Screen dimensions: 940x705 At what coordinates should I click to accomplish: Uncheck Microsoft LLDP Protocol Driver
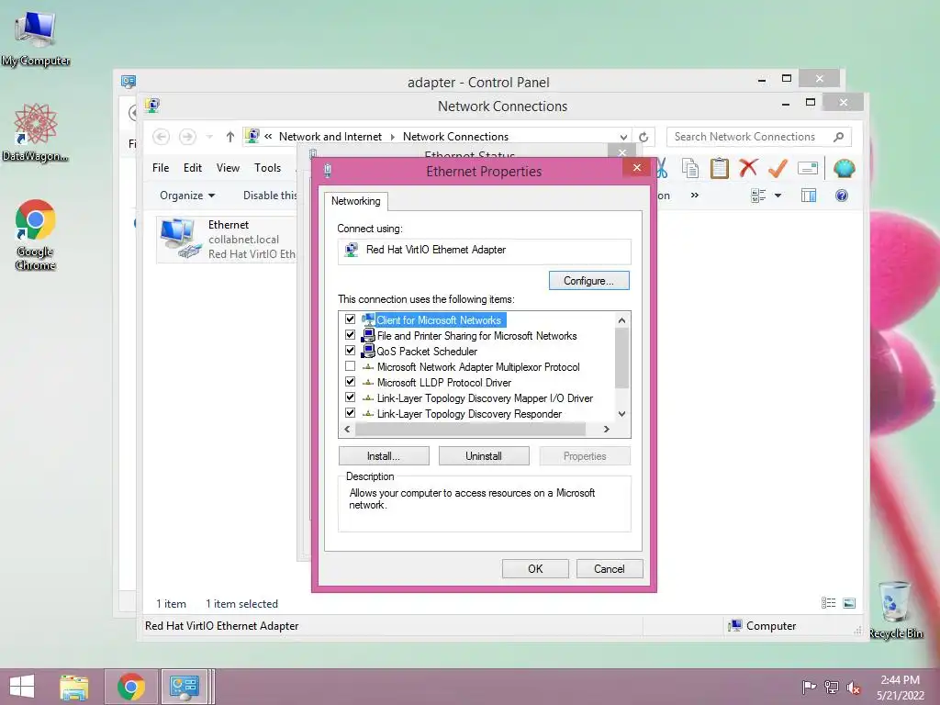click(350, 381)
